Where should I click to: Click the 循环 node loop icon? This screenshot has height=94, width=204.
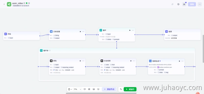click(101, 30)
